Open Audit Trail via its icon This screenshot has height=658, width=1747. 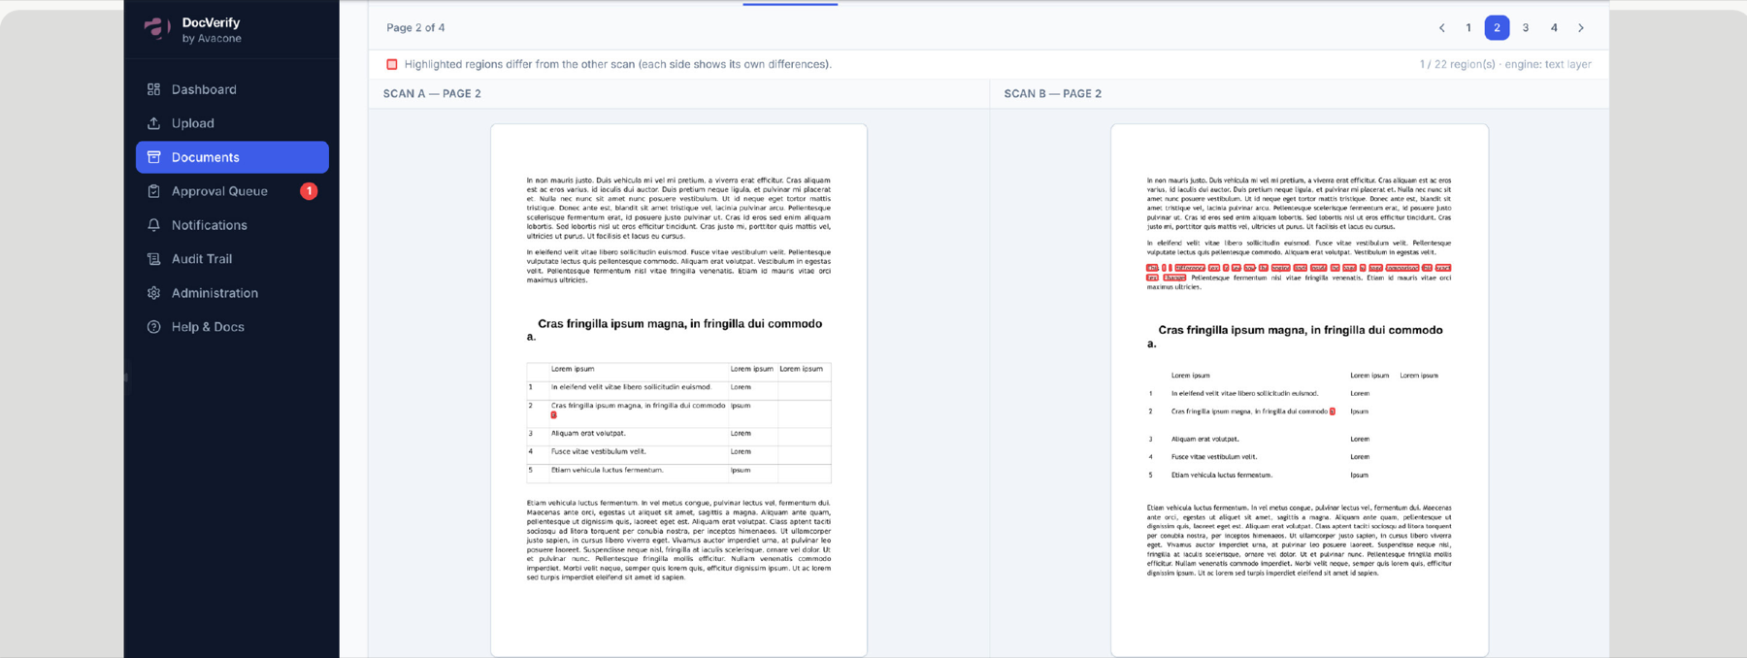tap(153, 259)
